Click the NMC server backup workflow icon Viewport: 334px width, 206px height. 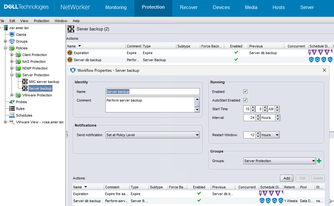[25, 82]
